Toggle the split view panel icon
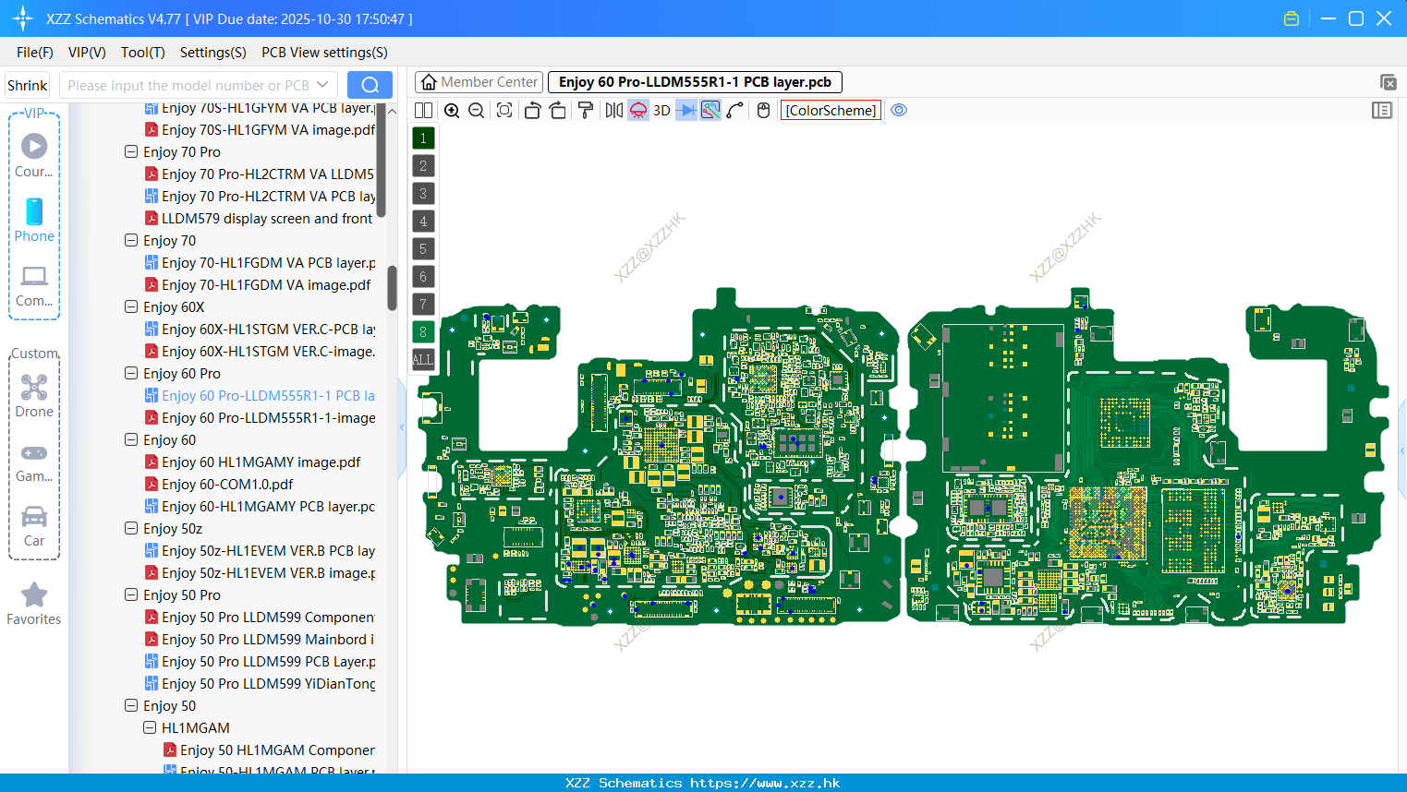Screen dimensions: 1407x792 point(423,110)
